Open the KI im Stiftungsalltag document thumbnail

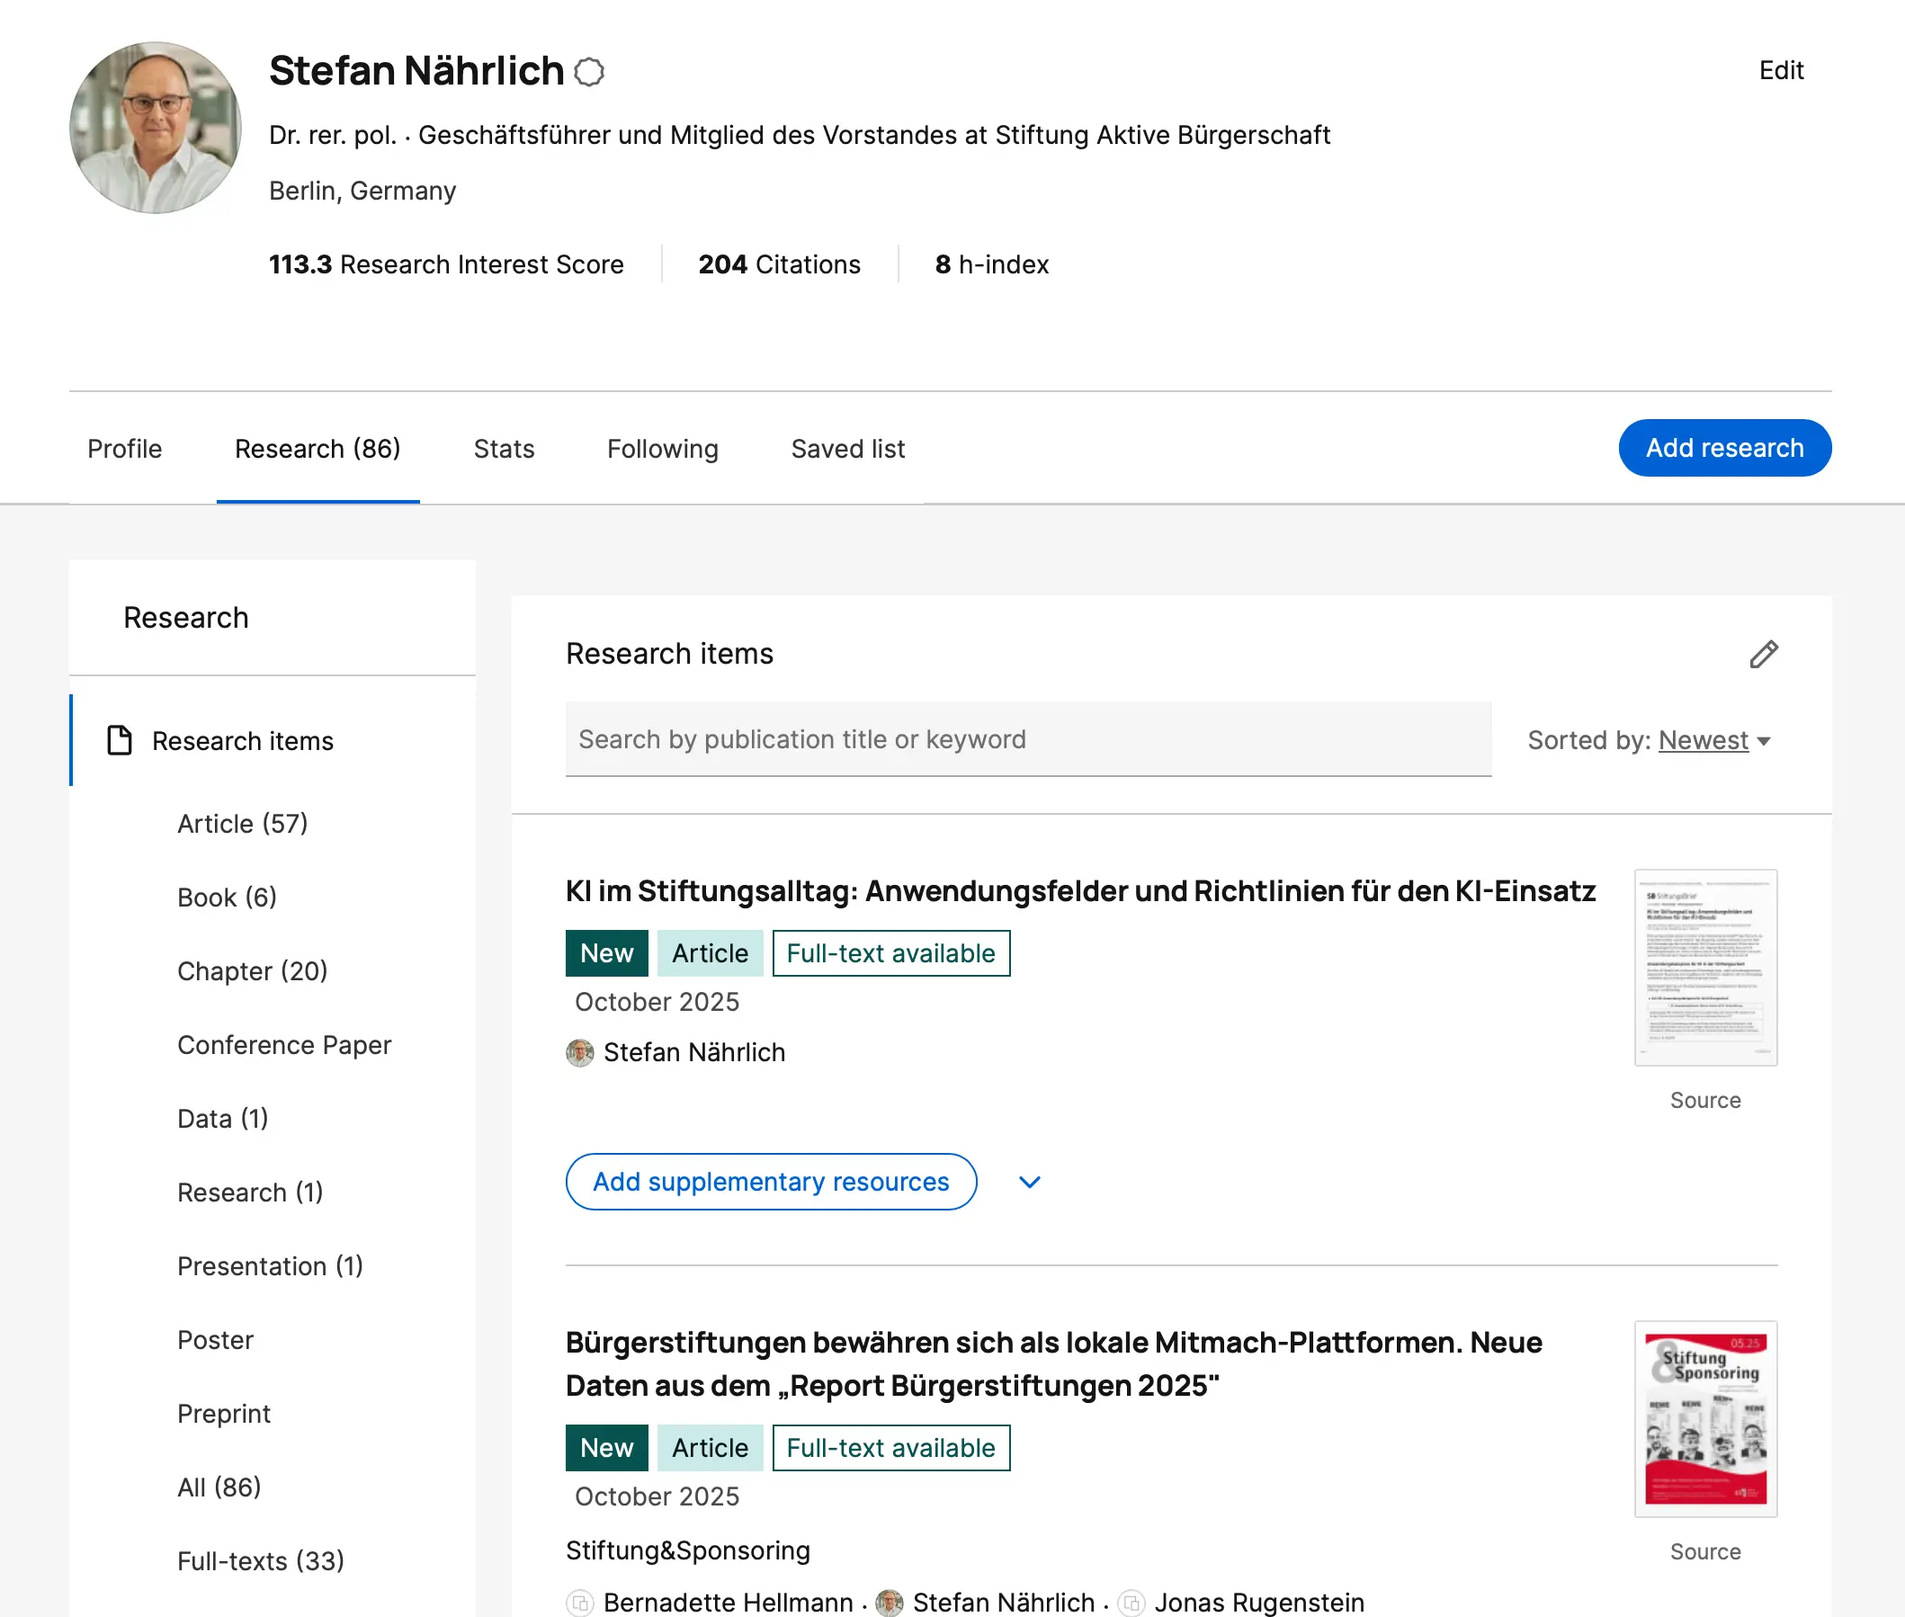click(x=1704, y=967)
